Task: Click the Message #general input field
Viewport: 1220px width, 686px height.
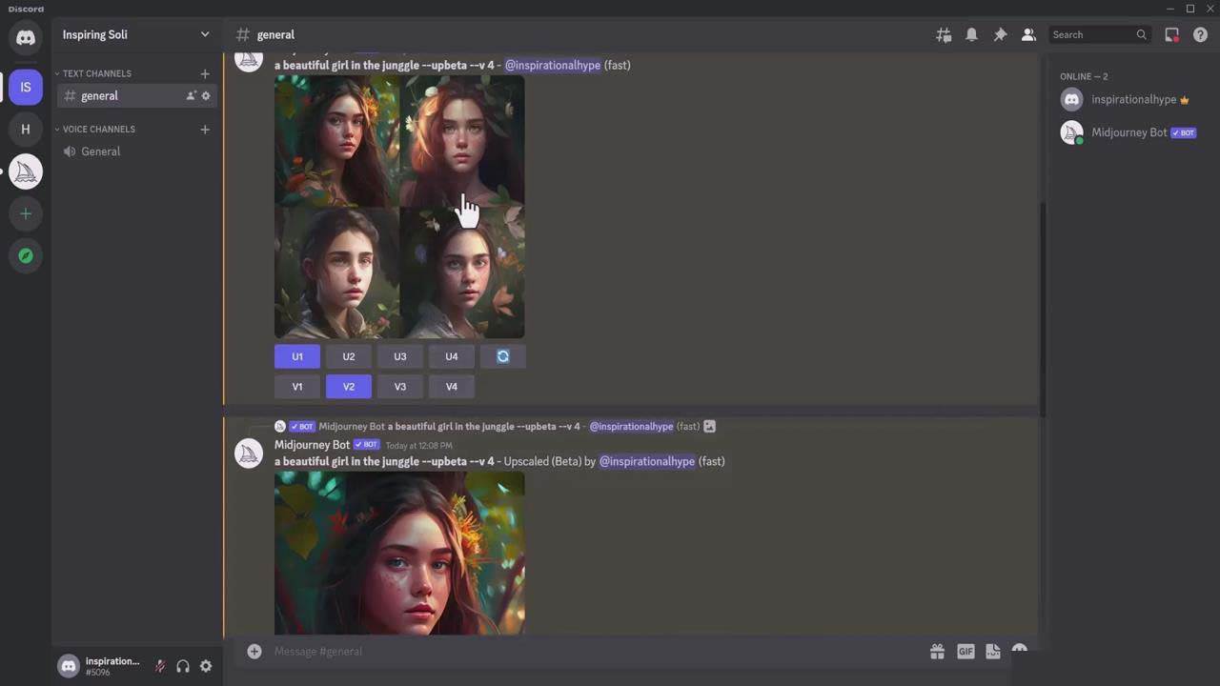Action: 572,651
